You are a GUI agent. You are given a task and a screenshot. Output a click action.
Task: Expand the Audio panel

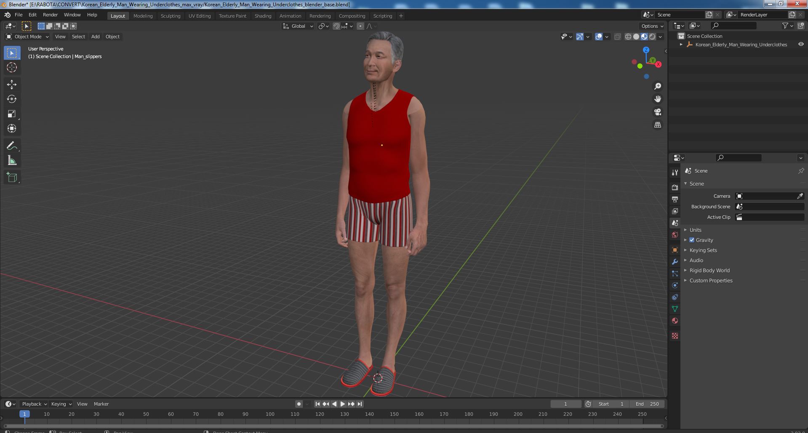[x=696, y=260]
